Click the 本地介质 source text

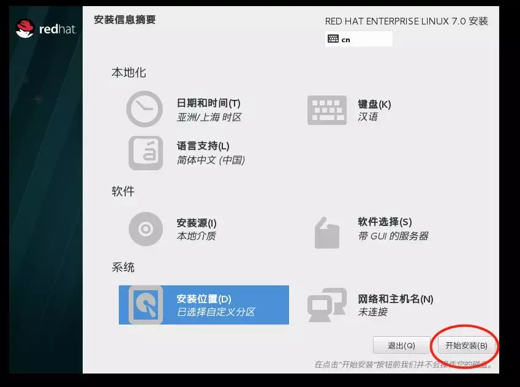point(197,236)
